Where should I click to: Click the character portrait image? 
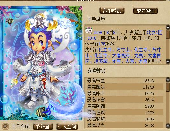click(41, 63)
